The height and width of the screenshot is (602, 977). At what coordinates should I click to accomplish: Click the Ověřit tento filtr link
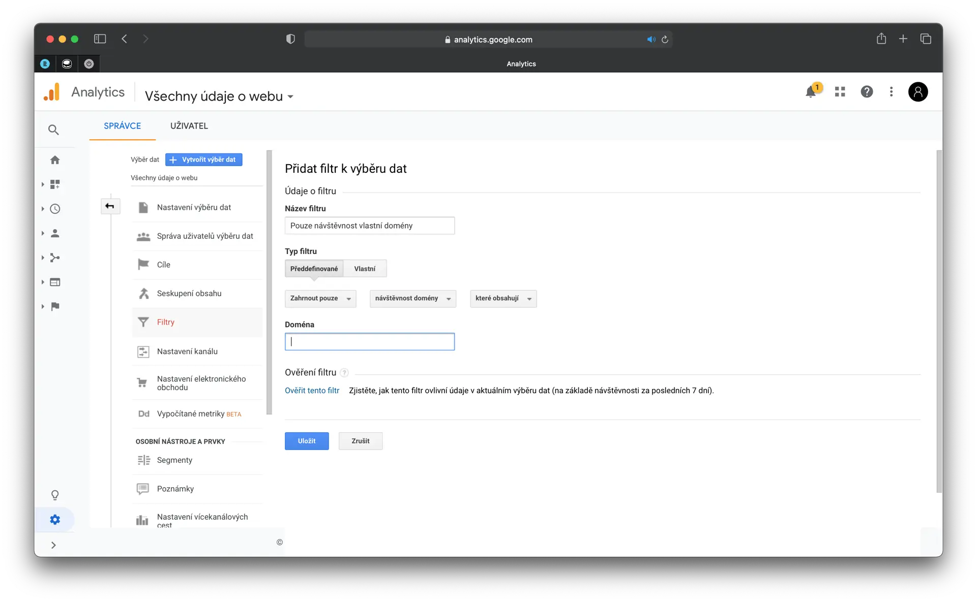tap(312, 391)
